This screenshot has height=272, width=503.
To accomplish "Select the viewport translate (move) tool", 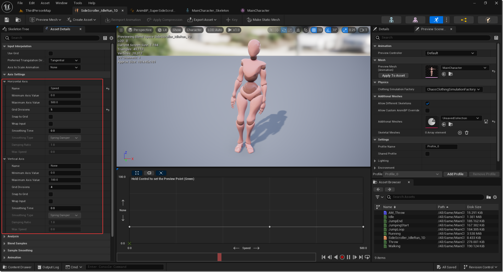I will [x=277, y=30].
